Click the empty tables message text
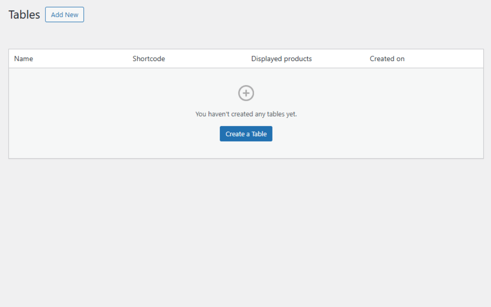491x307 pixels. tap(245, 114)
